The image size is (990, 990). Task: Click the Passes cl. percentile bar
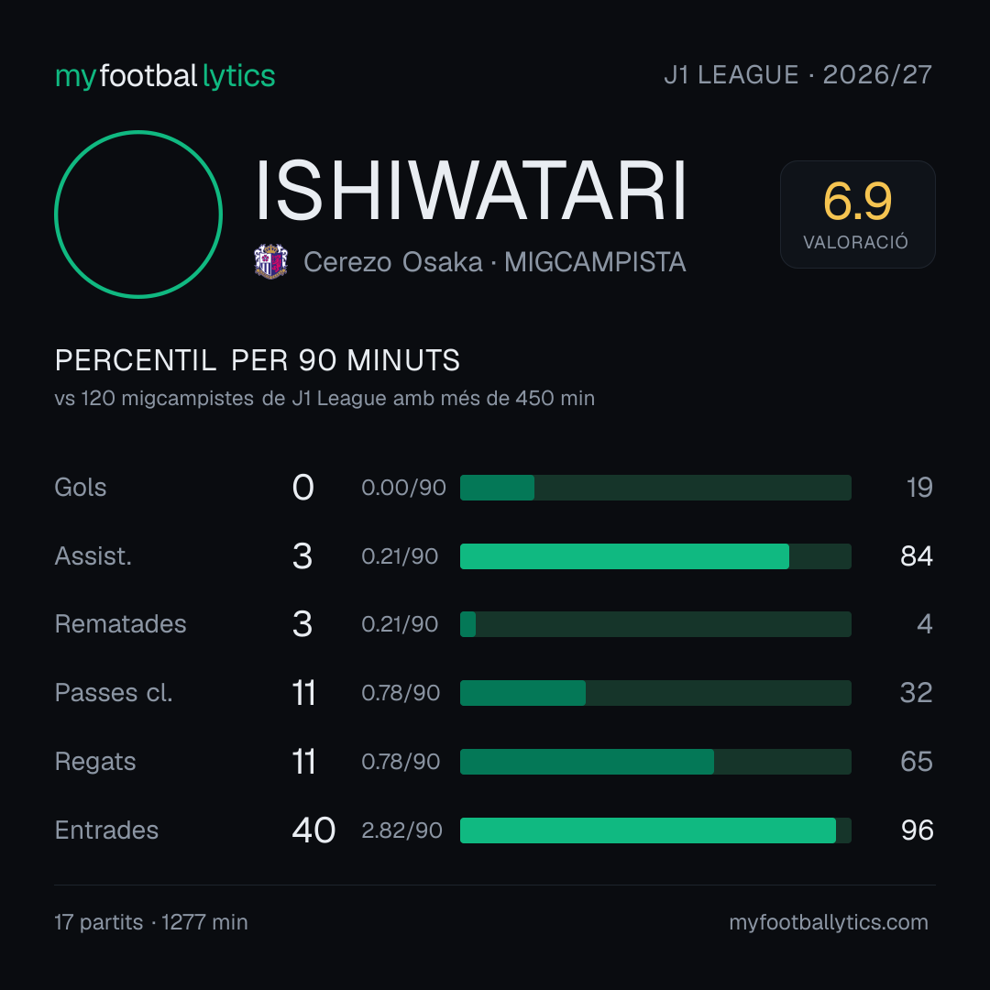(x=655, y=693)
